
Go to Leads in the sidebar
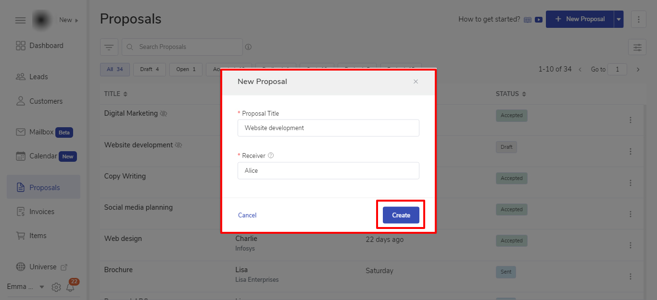[x=38, y=77]
